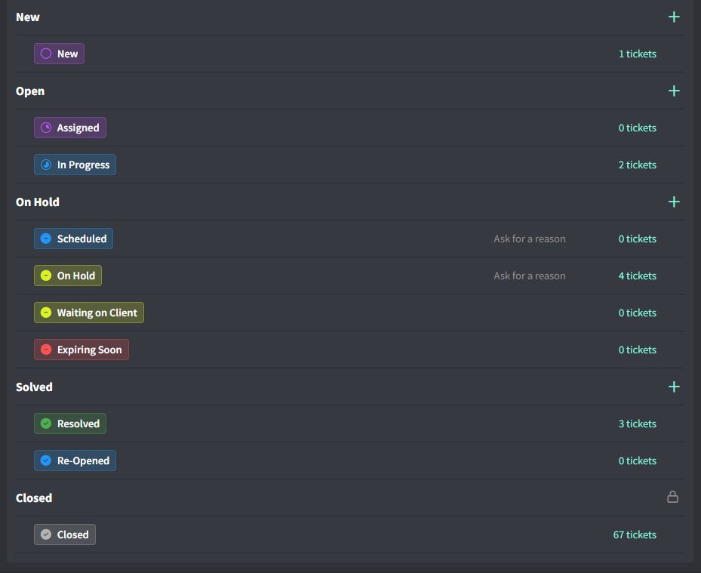Add a new On Hold category status

[674, 202]
